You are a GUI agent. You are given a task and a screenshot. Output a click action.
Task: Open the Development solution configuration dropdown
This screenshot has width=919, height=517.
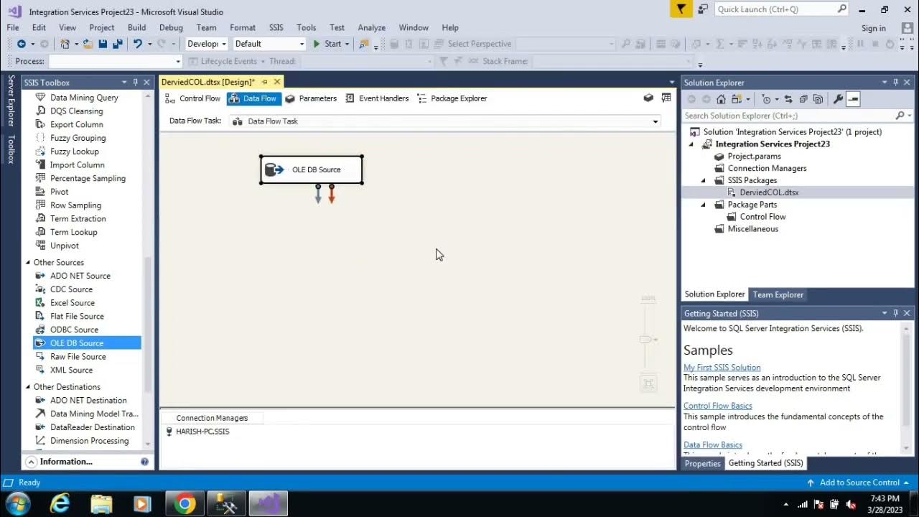tap(206, 44)
